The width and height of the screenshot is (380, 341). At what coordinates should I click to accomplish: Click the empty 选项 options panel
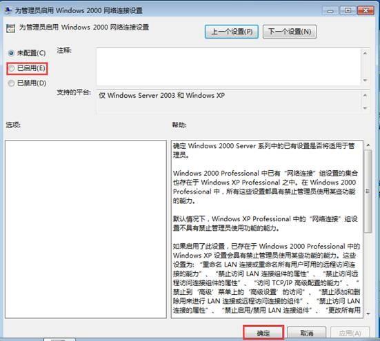(86, 229)
